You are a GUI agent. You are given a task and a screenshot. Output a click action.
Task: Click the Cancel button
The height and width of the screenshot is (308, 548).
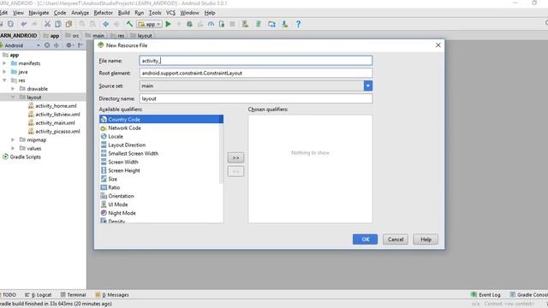396,240
